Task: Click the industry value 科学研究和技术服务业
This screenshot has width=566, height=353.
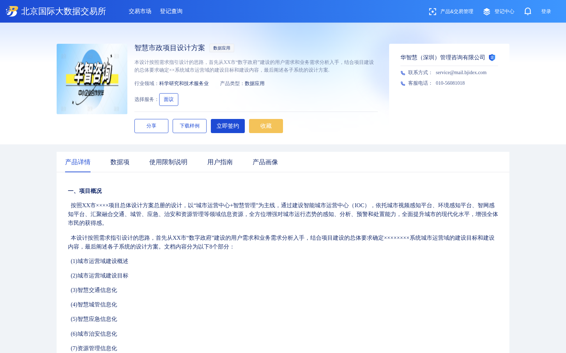Action: click(x=184, y=84)
